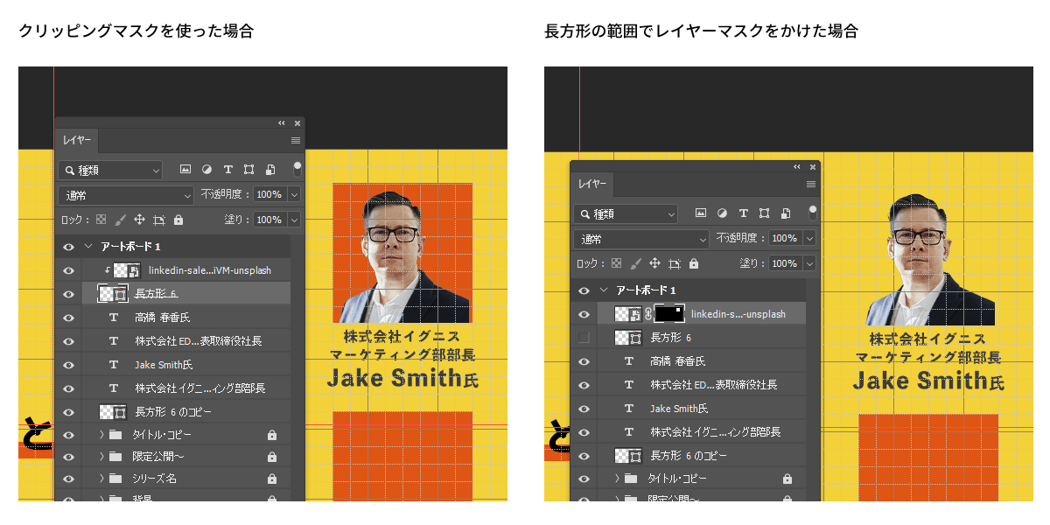Expand タイトル・コピー group in clipping mask panel

tap(101, 435)
